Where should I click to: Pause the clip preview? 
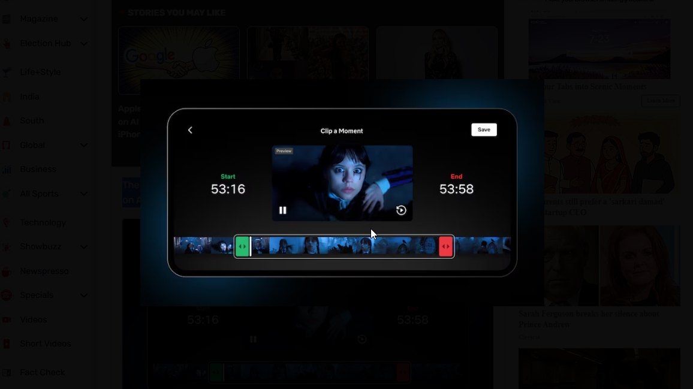click(283, 210)
